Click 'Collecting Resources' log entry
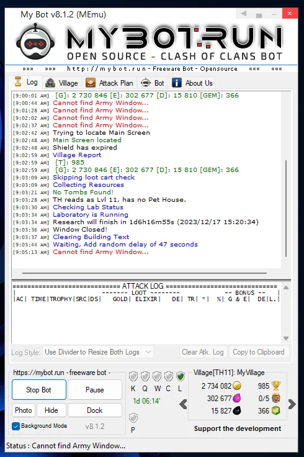The image size is (304, 457). click(88, 185)
